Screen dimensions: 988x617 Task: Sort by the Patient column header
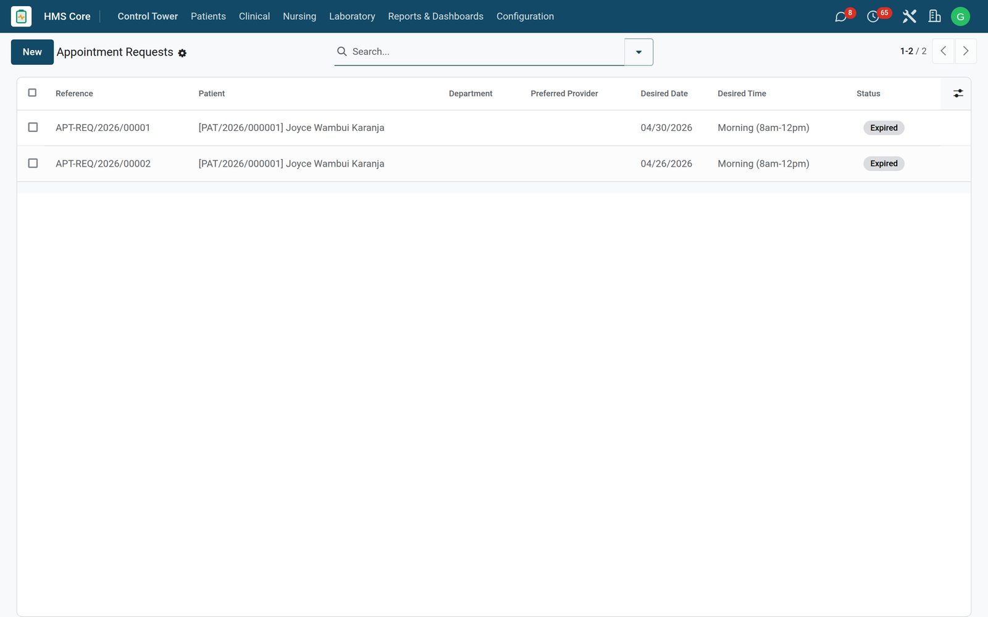pyautogui.click(x=212, y=93)
